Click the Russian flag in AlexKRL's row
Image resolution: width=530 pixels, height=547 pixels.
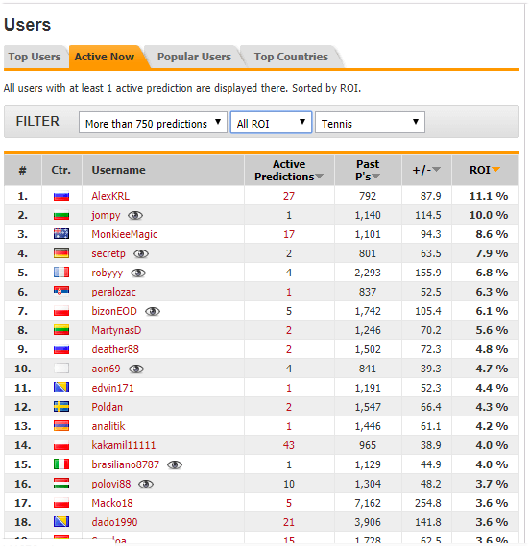coord(61,196)
